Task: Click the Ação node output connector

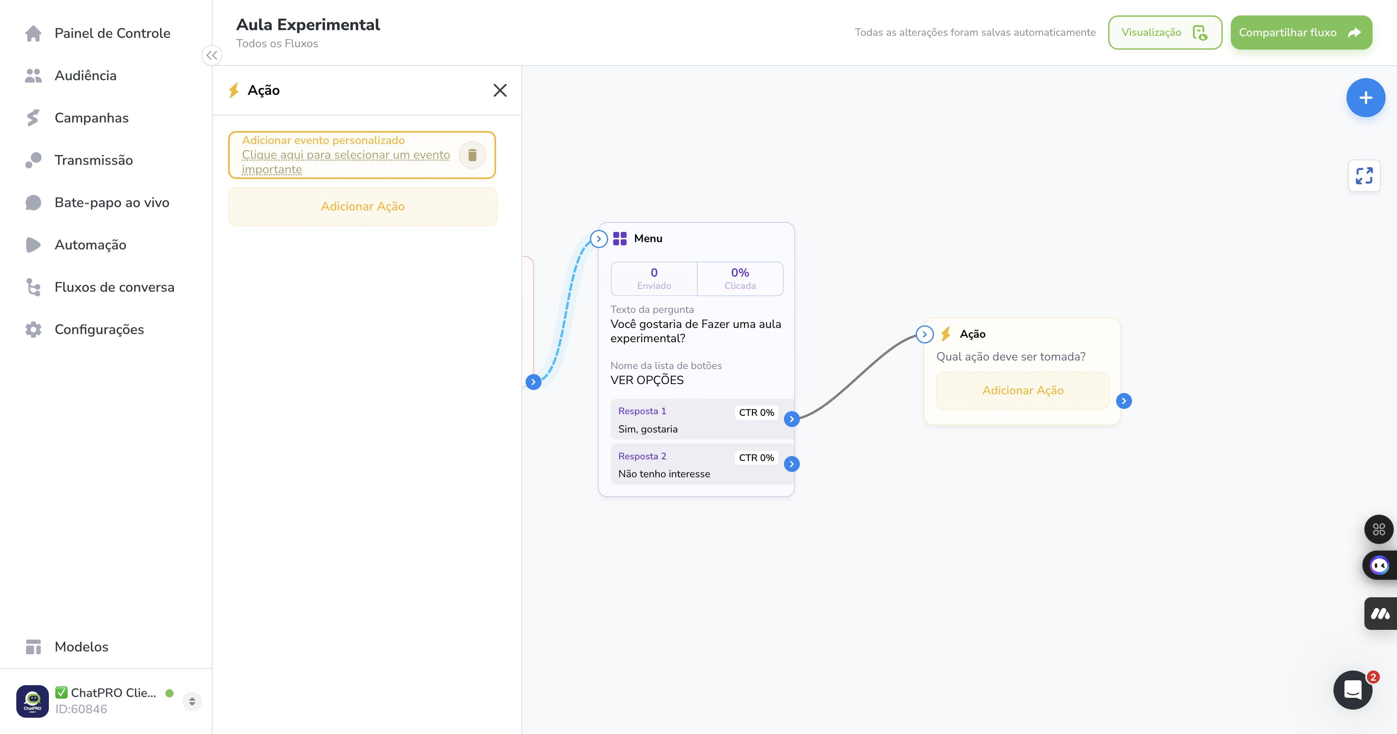Action: (1124, 401)
